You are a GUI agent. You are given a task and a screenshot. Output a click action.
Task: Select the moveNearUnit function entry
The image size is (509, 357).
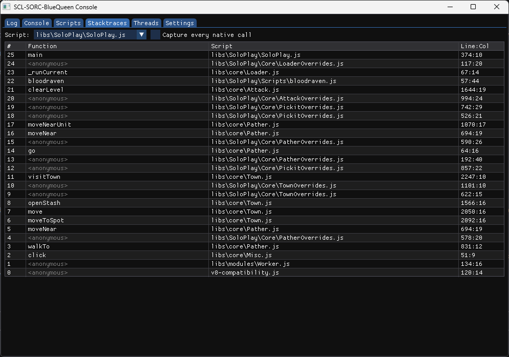(x=49, y=124)
